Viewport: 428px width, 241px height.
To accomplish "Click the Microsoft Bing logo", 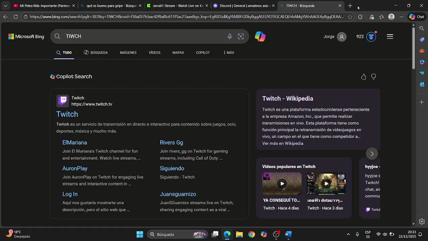I will pos(26,36).
